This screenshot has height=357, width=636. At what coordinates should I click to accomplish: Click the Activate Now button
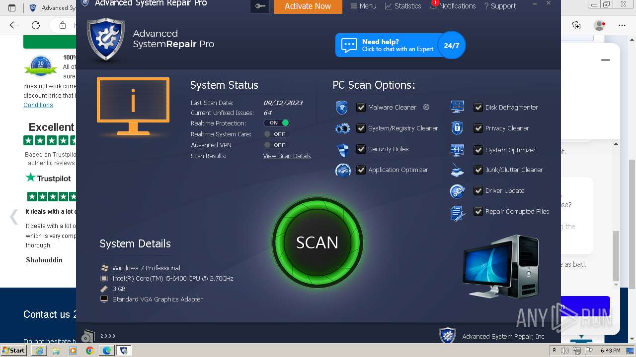[x=308, y=6]
